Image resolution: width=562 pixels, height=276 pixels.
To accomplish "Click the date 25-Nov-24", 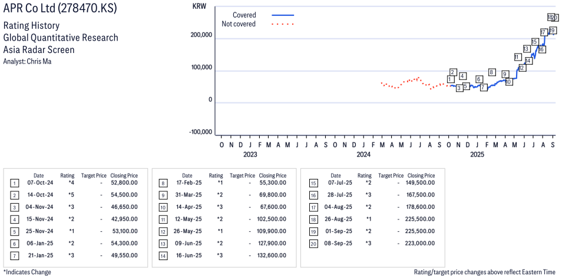I will [41, 231].
